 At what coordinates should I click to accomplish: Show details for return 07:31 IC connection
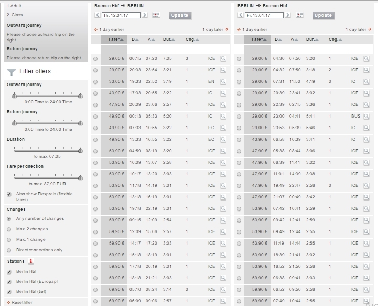(366, 81)
